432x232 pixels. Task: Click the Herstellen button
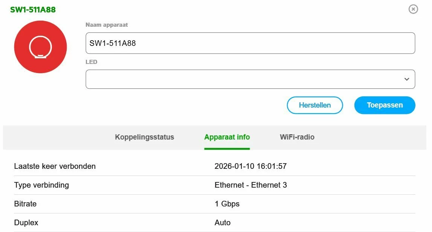pos(314,105)
